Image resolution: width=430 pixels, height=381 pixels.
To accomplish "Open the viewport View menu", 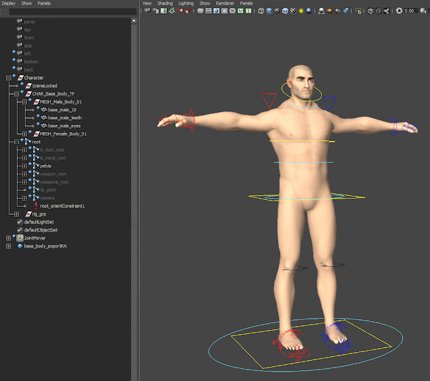I will click(x=147, y=3).
